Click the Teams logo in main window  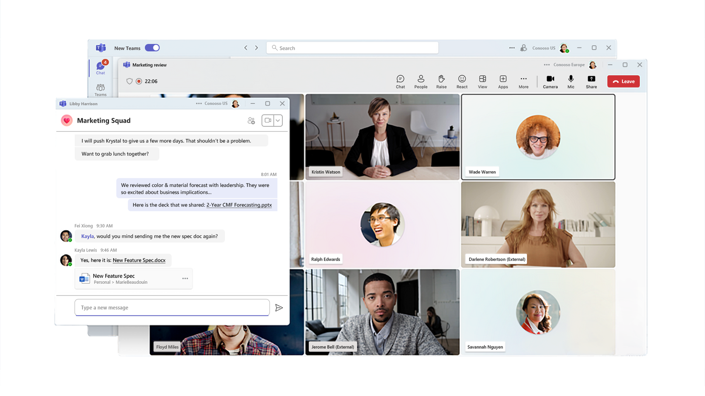pos(101,48)
